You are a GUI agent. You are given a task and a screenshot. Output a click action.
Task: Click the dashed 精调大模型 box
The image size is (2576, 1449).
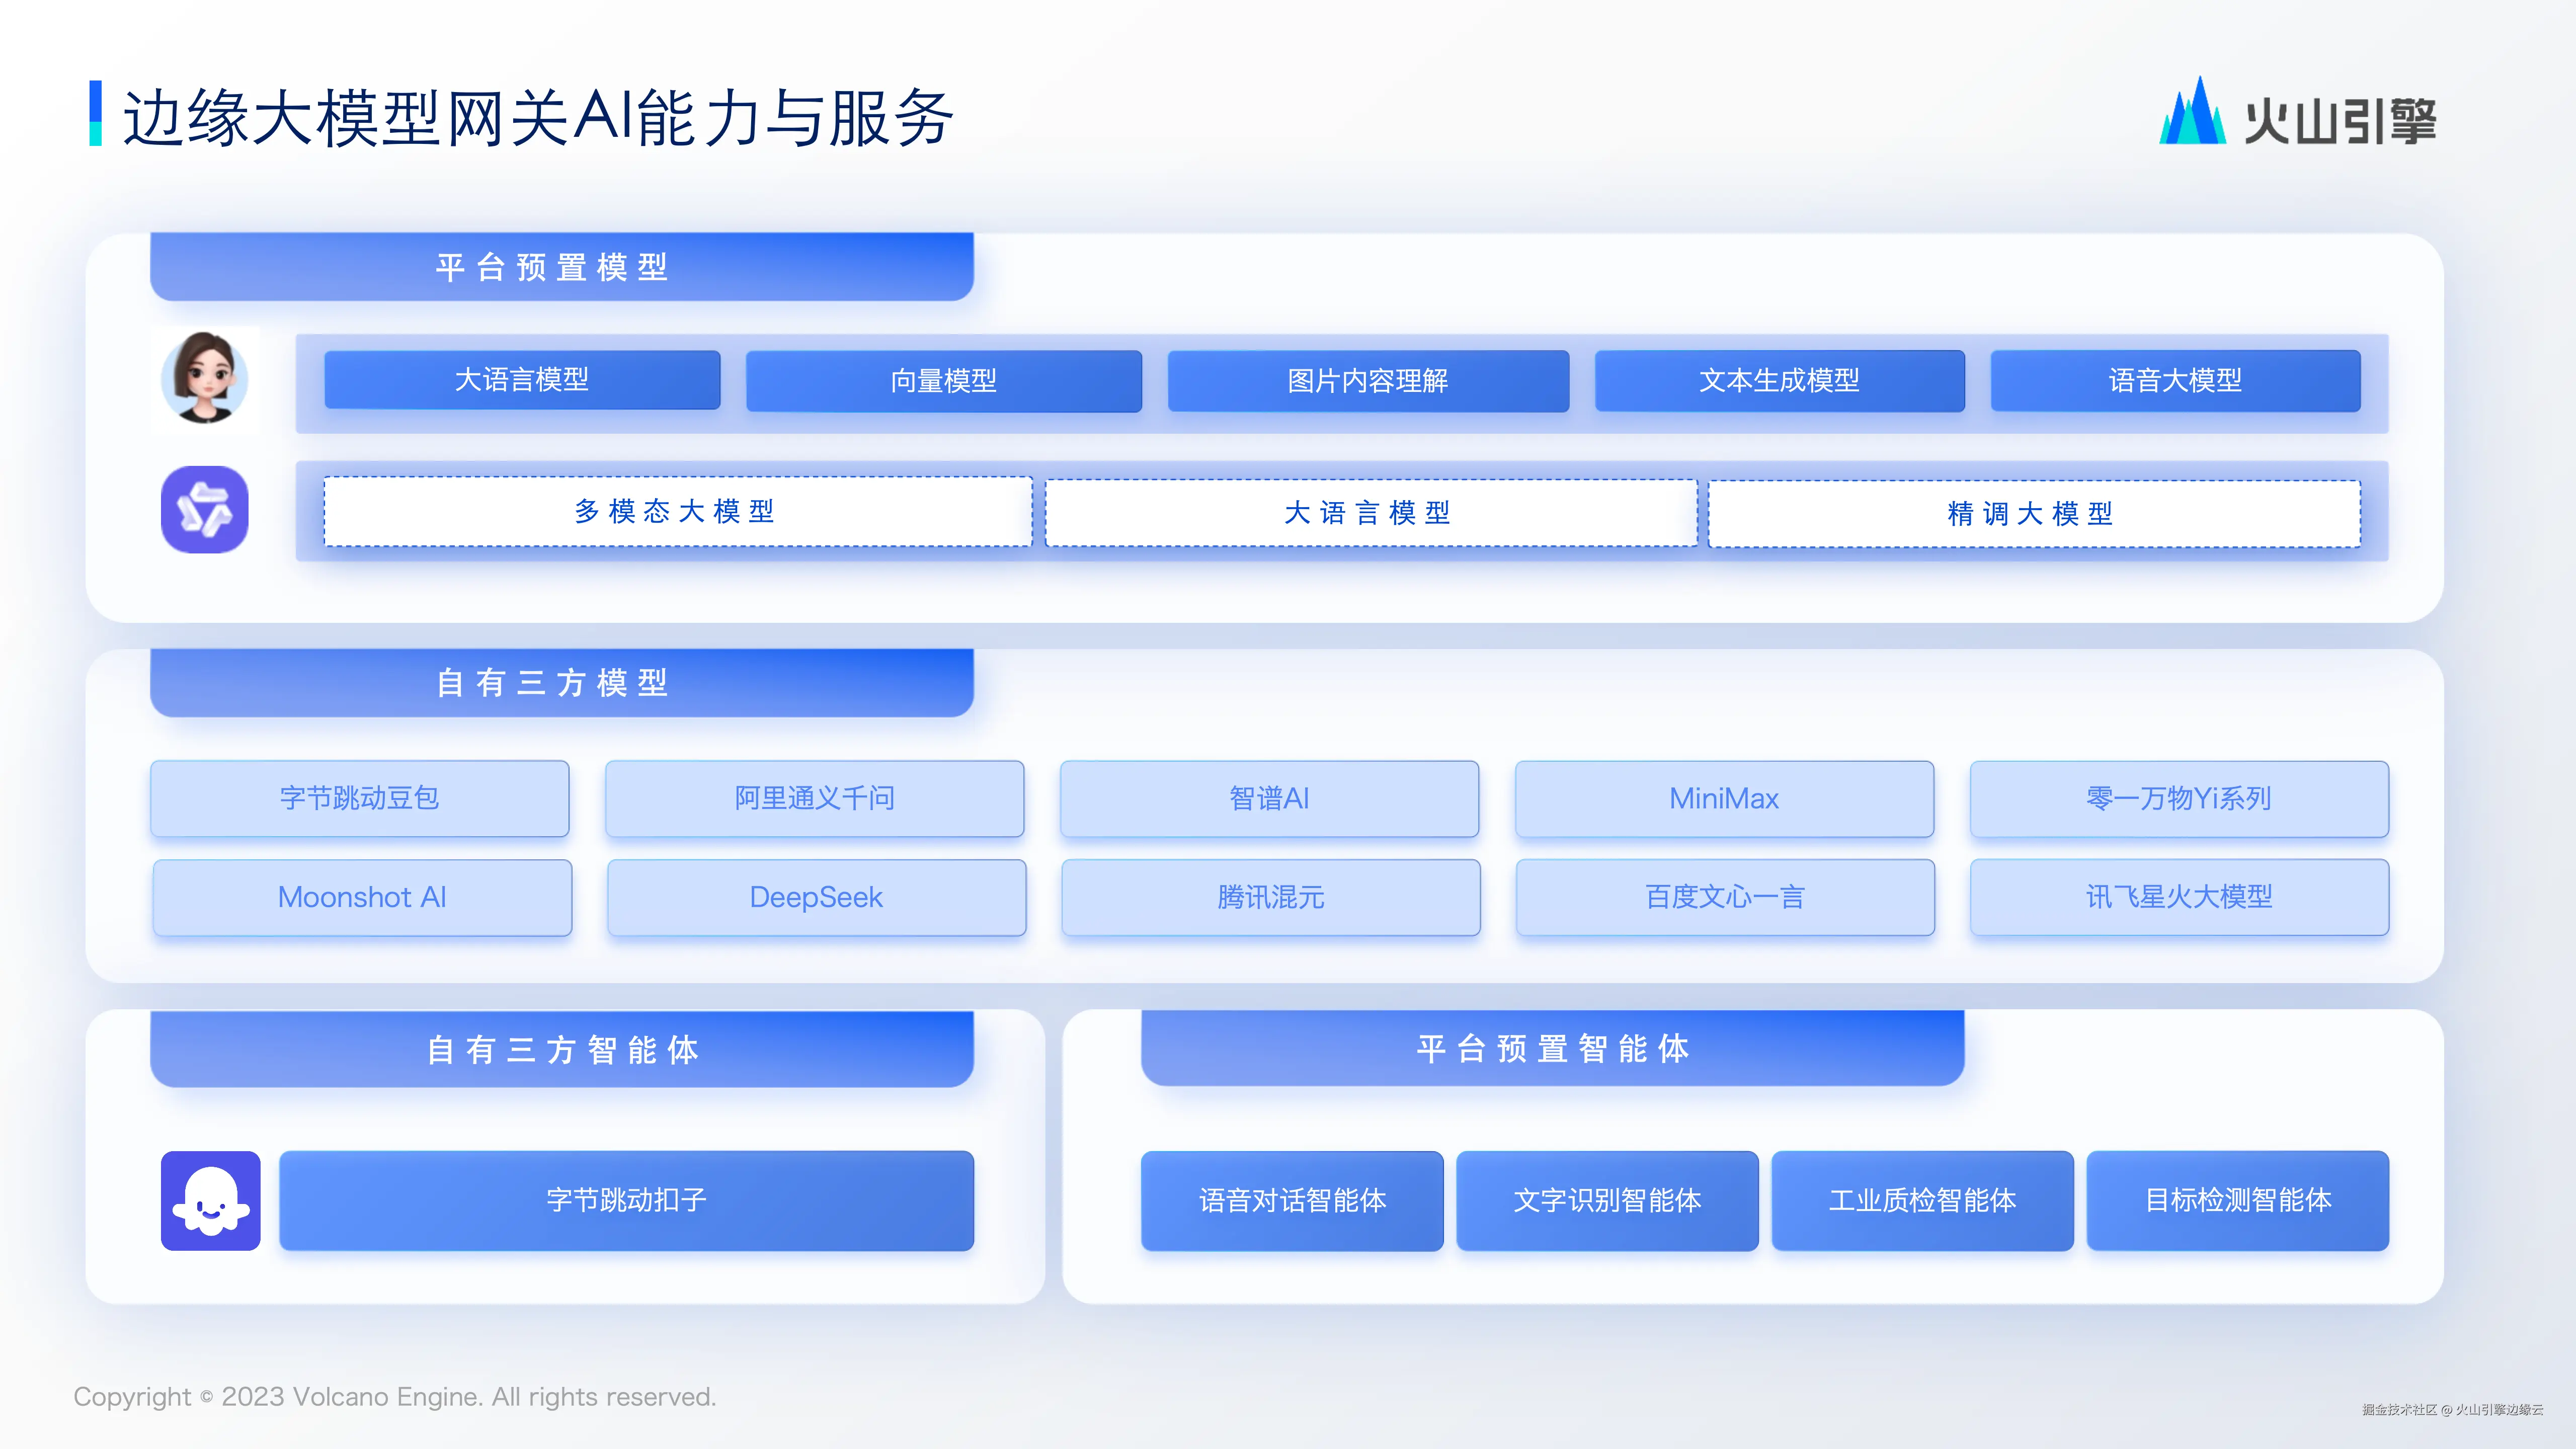point(2033,514)
